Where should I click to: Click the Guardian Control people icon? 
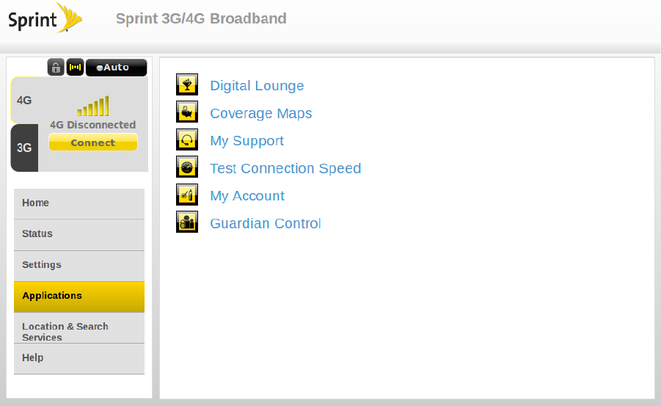[x=187, y=222]
